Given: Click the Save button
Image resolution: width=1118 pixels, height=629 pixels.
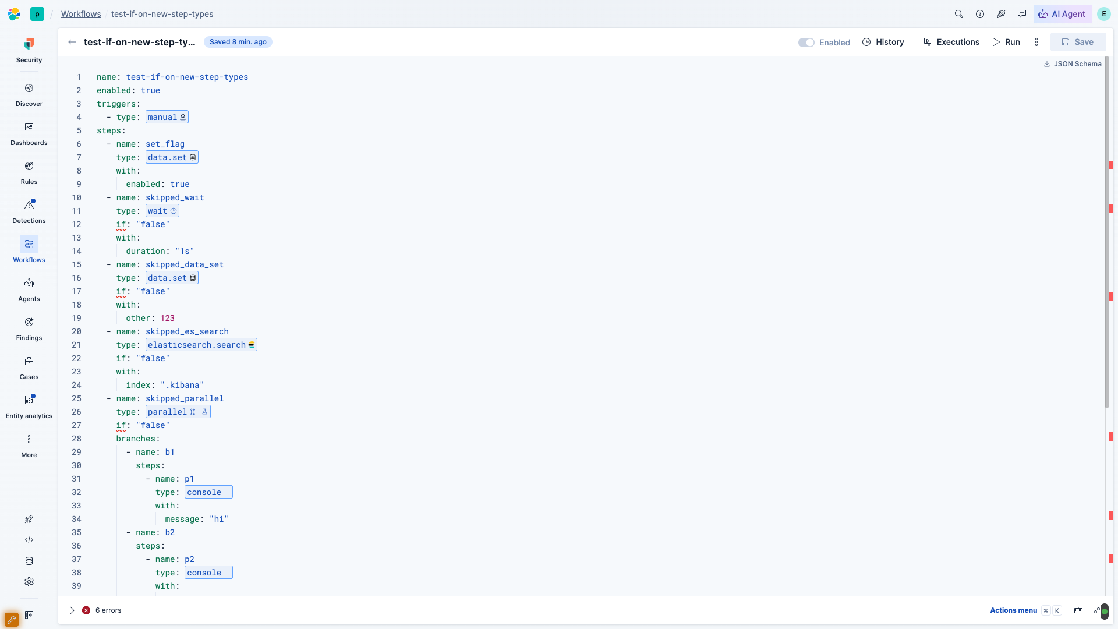Looking at the screenshot, I should point(1078,42).
